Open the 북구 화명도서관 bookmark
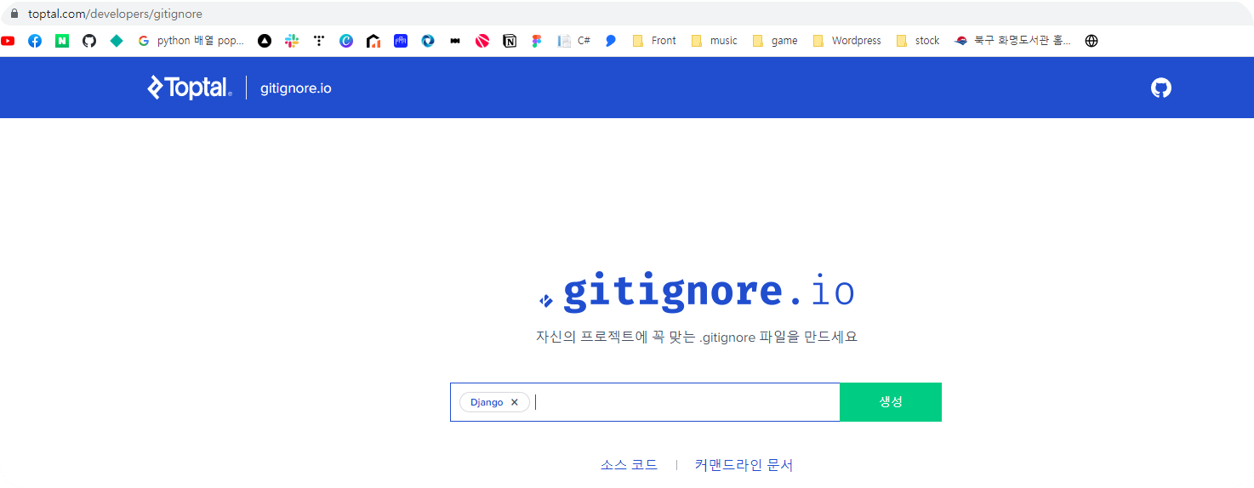This screenshot has height=488, width=1254. click(1012, 41)
